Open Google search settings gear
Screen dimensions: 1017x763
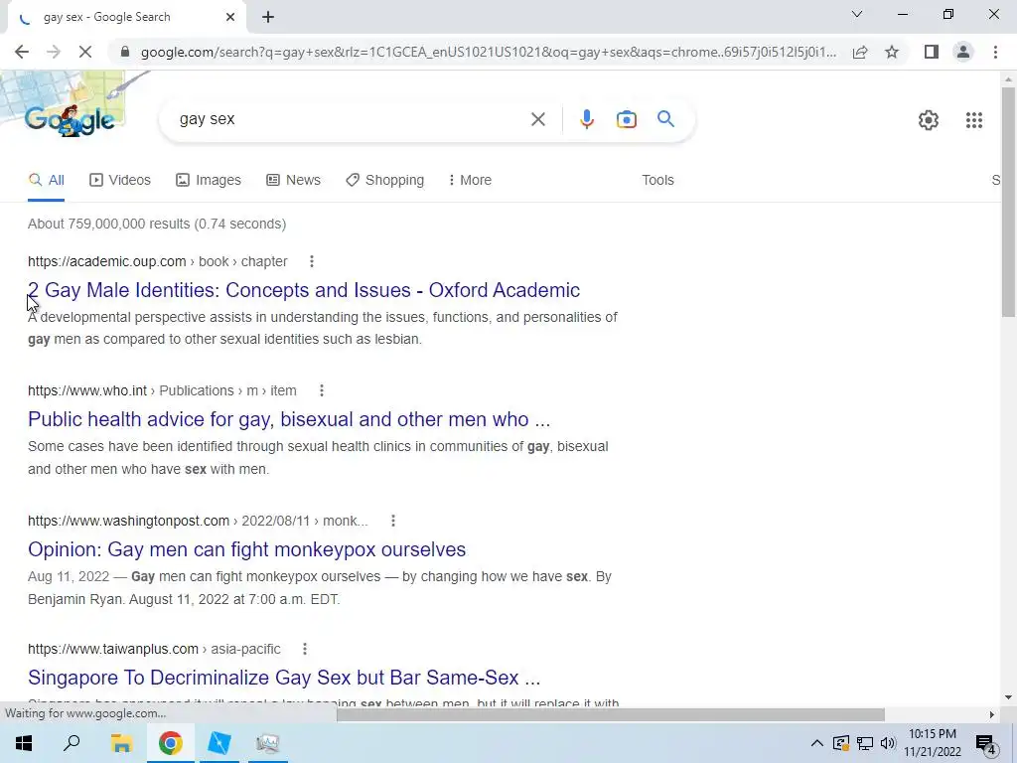[x=929, y=120]
